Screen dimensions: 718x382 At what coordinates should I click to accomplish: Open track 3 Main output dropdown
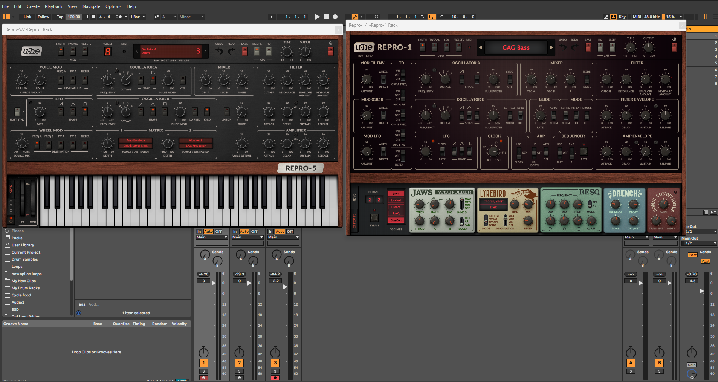coord(283,237)
